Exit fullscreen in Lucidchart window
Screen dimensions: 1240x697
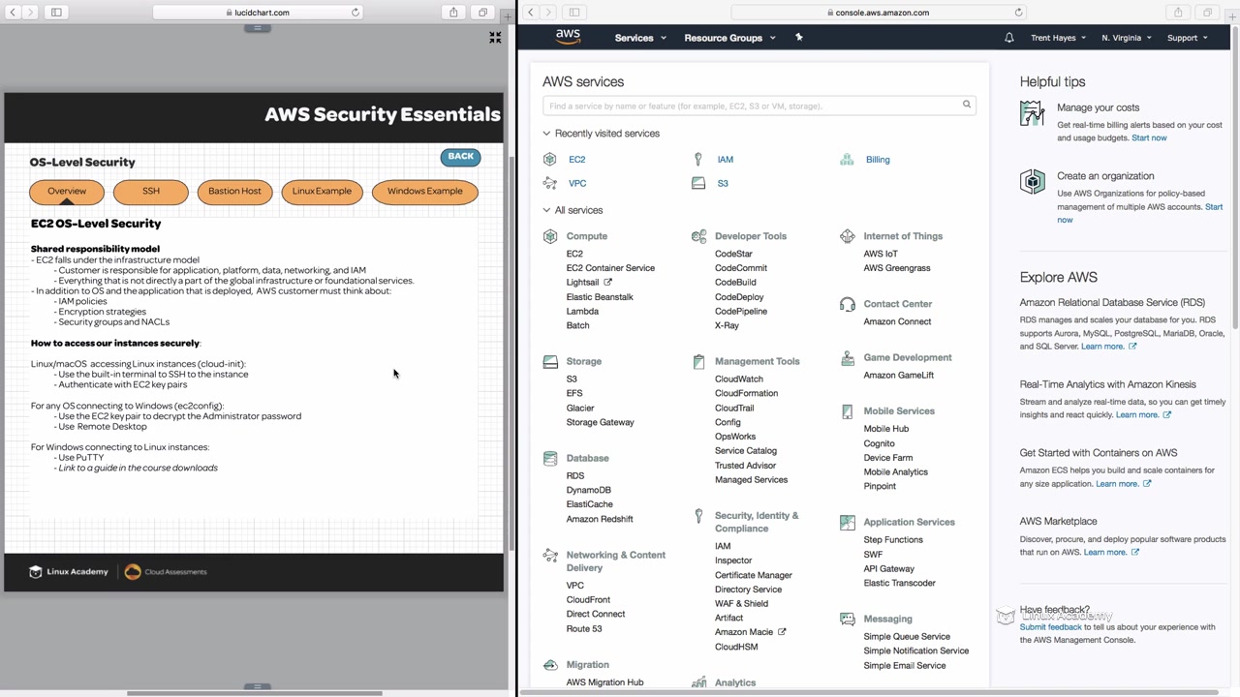(x=495, y=38)
